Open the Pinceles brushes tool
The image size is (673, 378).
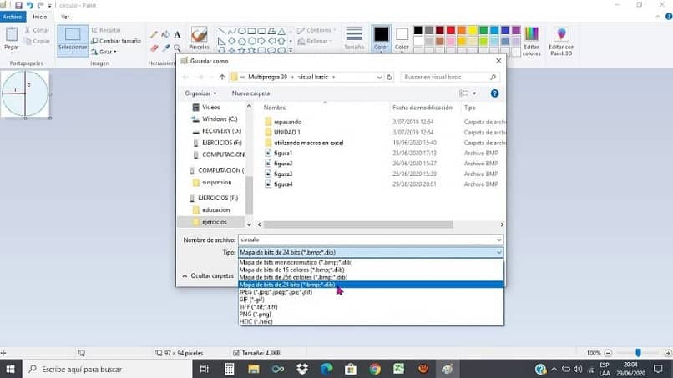point(200,38)
